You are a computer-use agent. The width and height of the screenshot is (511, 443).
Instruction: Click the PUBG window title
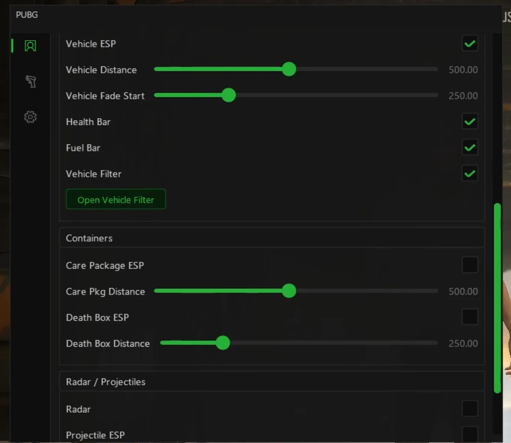click(x=27, y=15)
